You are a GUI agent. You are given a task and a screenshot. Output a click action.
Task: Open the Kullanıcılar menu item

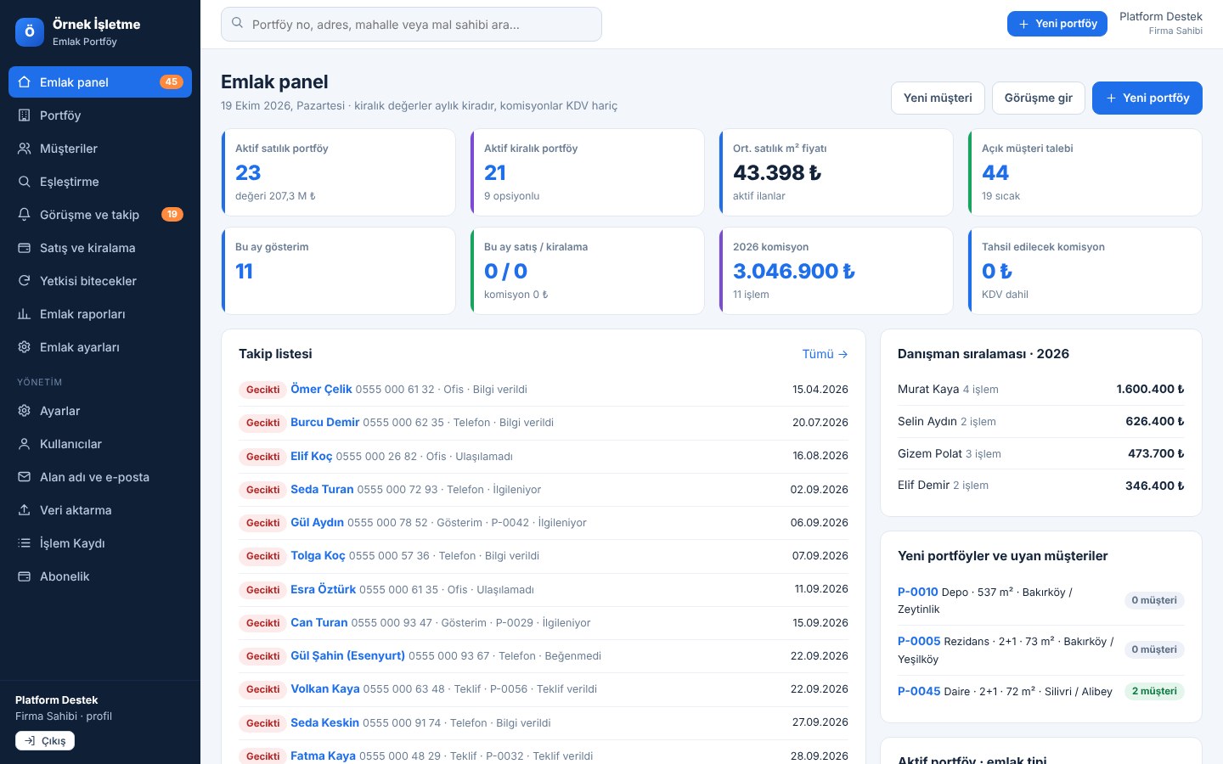(x=100, y=444)
